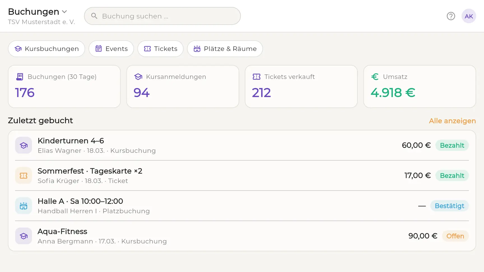Open the Halle A · Sa 10:00–12:00 booking

tap(80, 201)
